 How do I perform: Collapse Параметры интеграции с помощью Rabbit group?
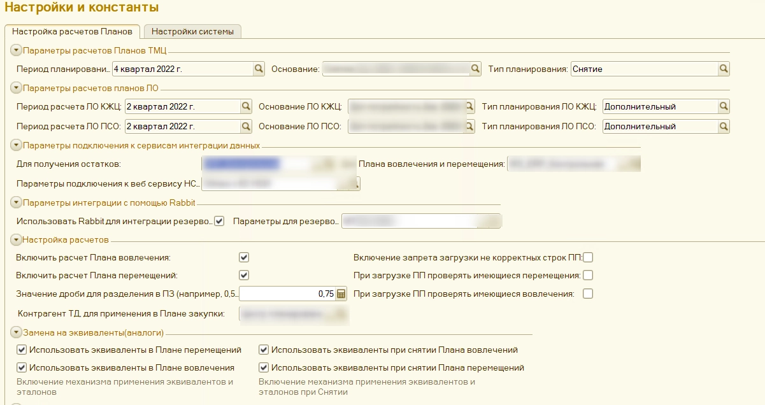click(x=17, y=203)
